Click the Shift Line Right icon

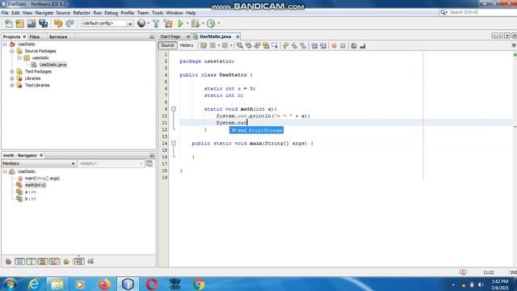click(323, 45)
